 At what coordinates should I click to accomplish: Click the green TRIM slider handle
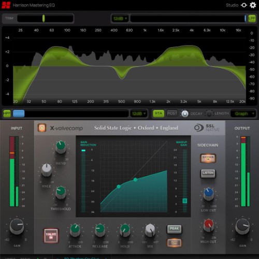click(44, 18)
